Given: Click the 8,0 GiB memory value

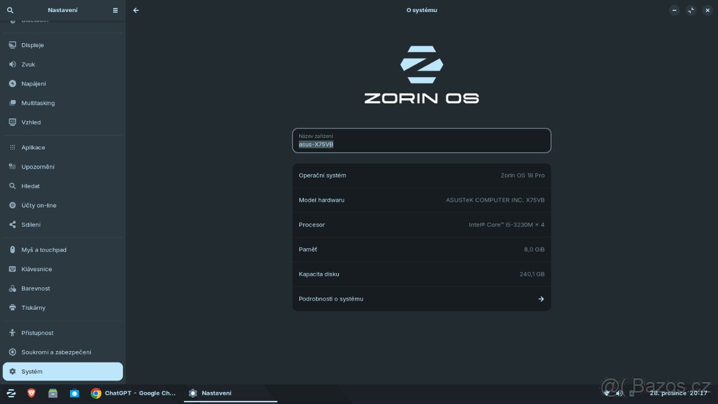Looking at the screenshot, I should coord(534,250).
